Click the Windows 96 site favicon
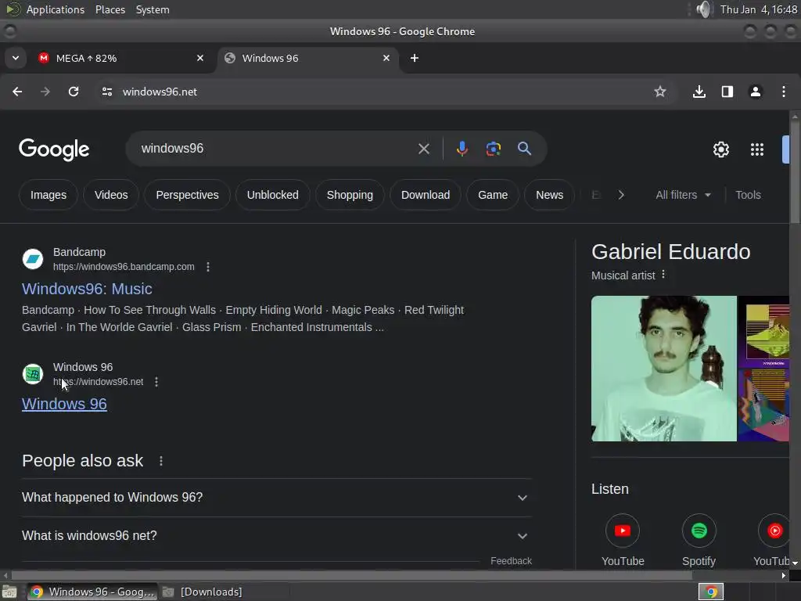Viewport: 801px width, 601px height. pyautogui.click(x=33, y=374)
